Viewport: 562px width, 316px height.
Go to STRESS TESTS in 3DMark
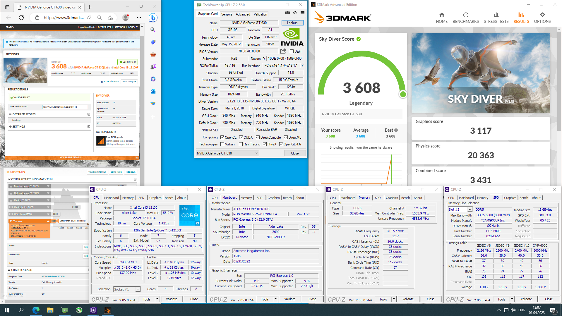[x=496, y=18]
